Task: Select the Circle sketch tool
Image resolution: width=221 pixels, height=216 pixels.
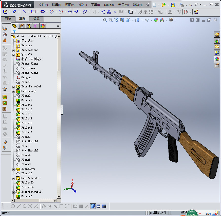Action: [52, 12]
